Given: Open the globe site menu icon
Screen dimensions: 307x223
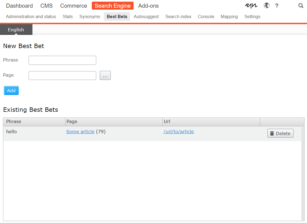Looking at the screenshot, I should click(x=267, y=5).
